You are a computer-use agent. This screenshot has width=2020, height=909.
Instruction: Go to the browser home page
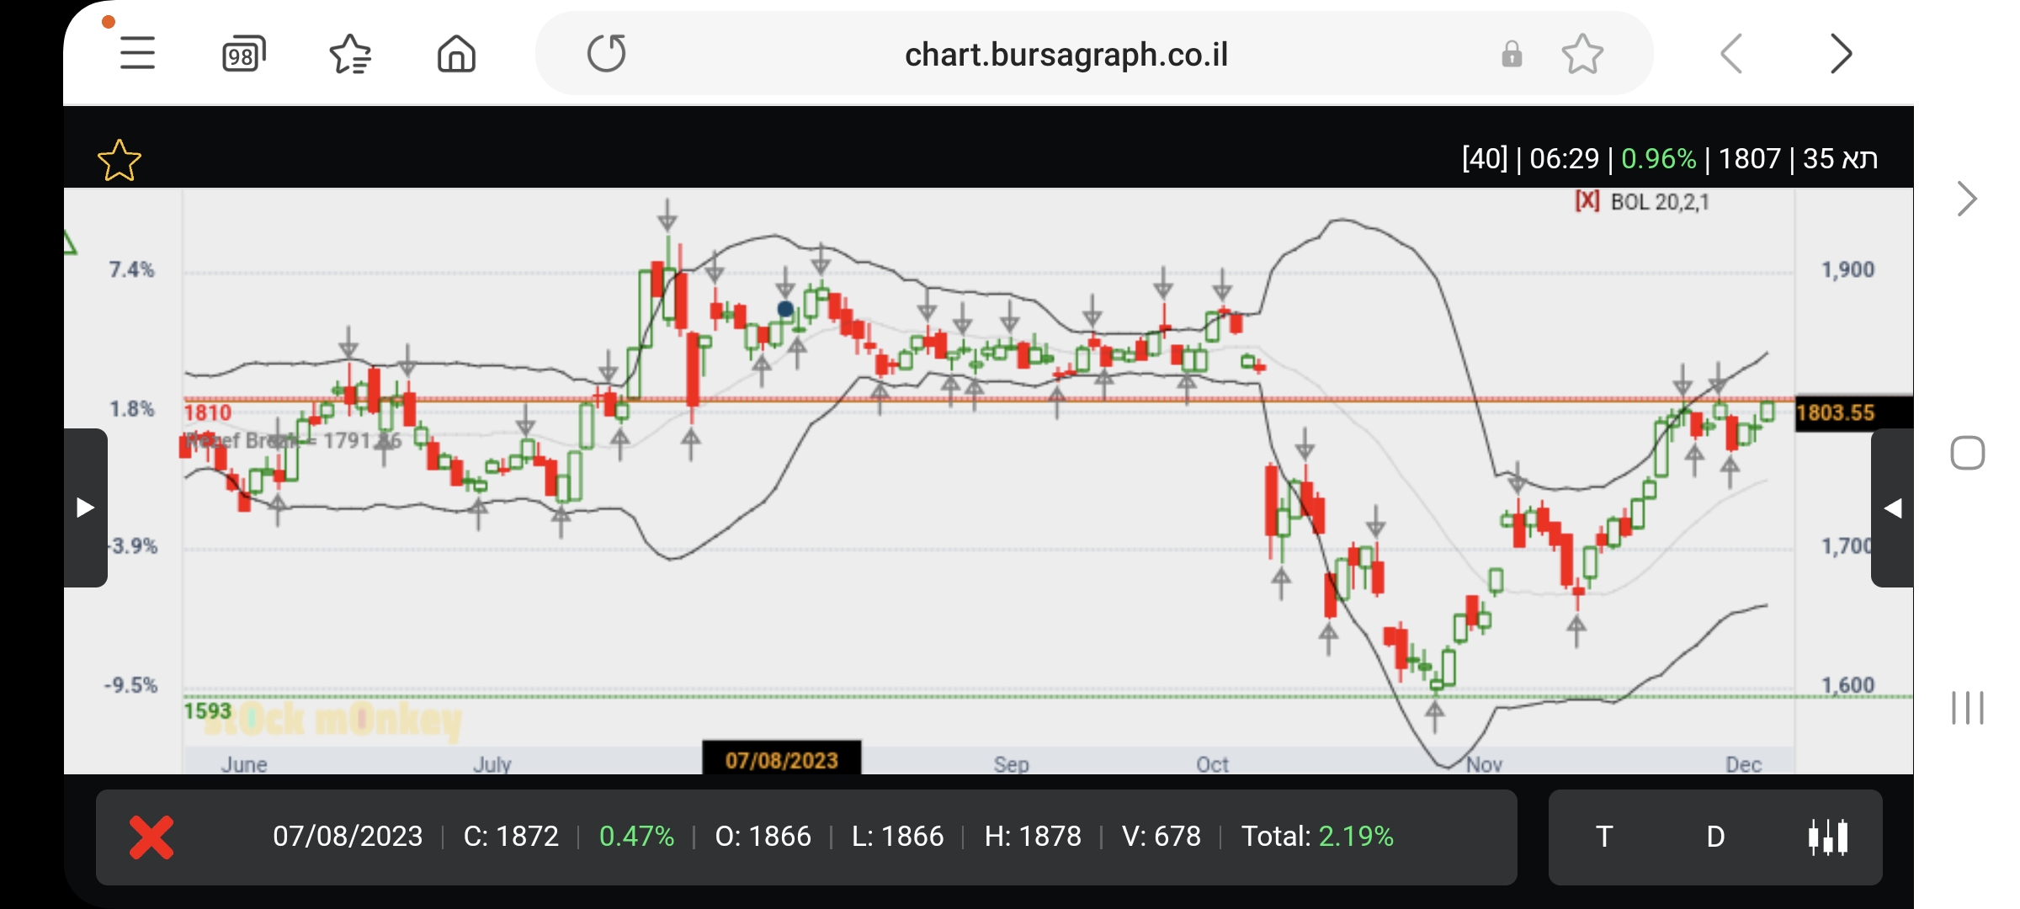456,55
